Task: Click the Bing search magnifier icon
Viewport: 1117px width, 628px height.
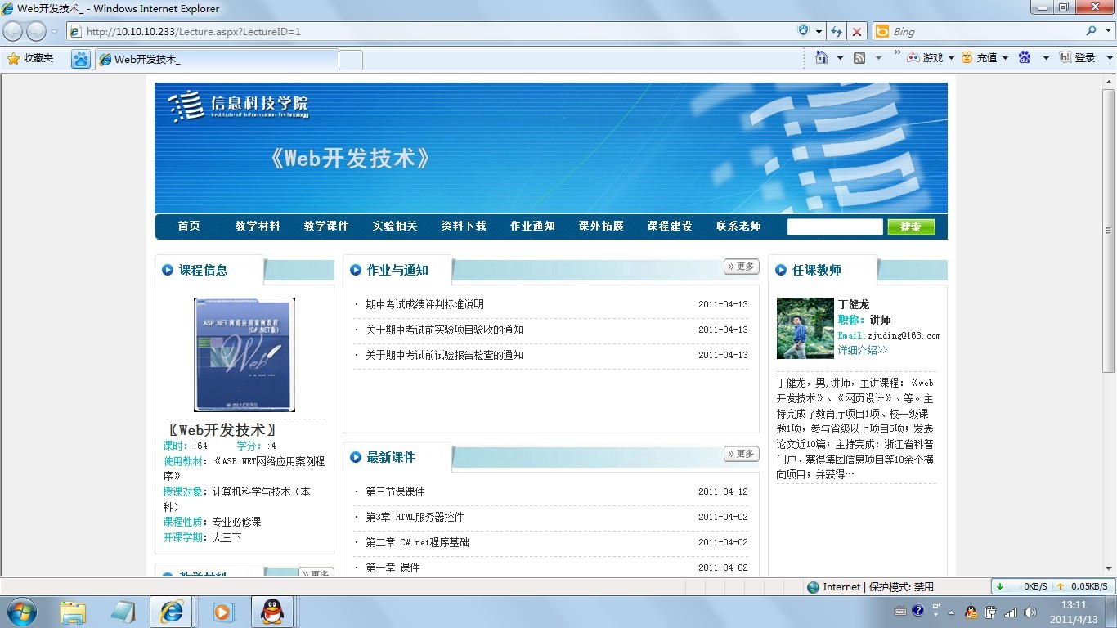Action: coord(1091,31)
